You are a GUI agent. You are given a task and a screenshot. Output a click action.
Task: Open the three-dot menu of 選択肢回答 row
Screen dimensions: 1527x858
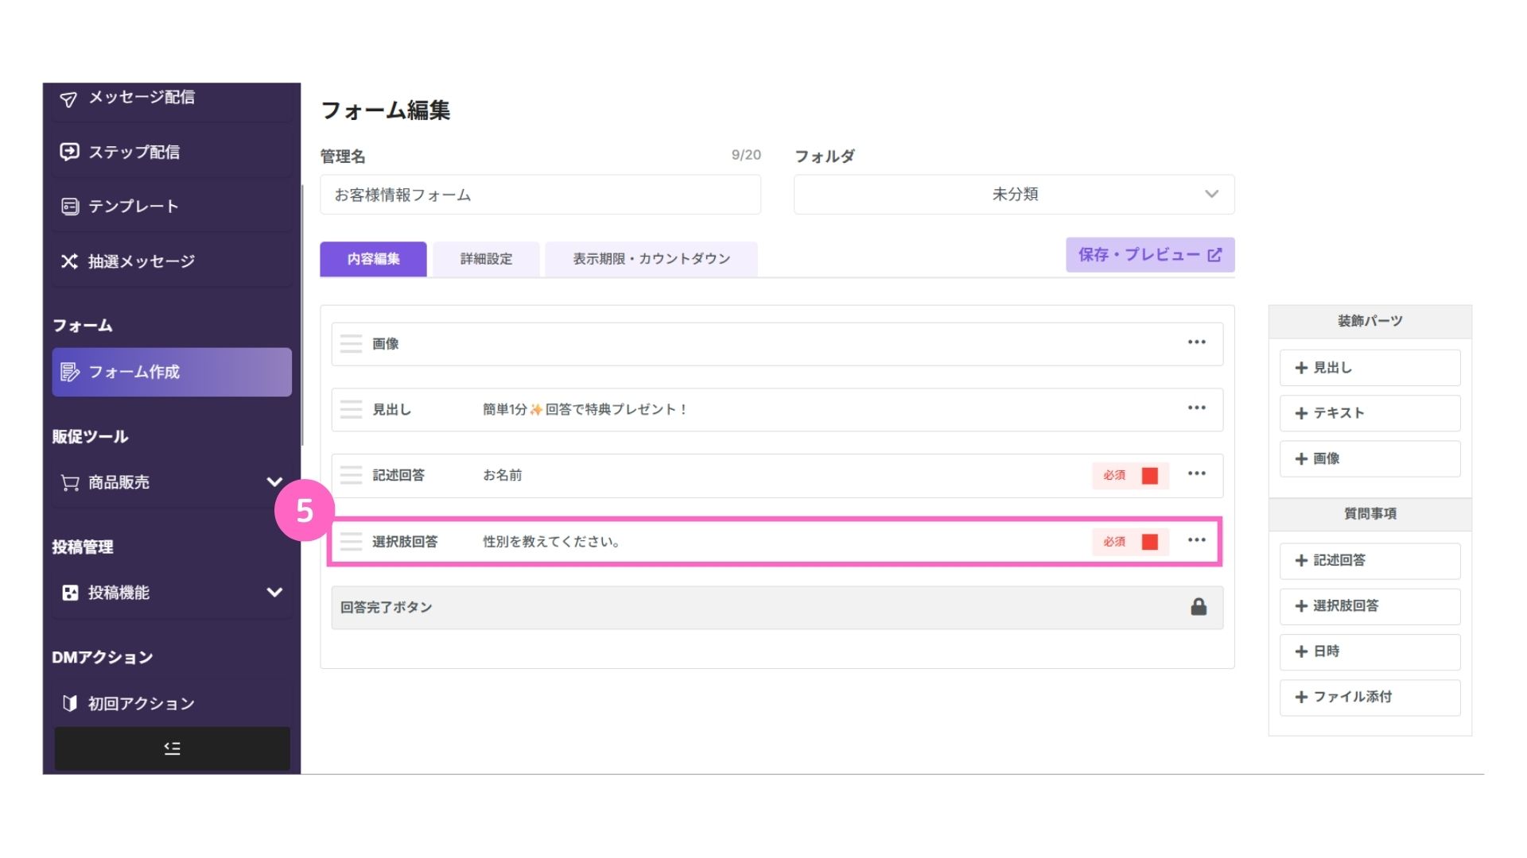[1197, 540]
